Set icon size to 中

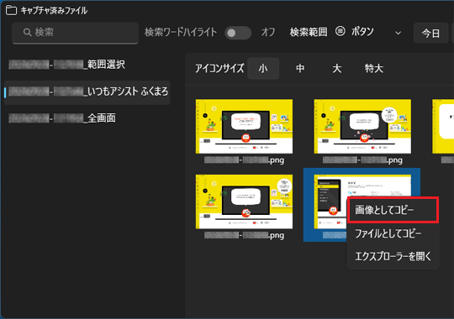(300, 69)
